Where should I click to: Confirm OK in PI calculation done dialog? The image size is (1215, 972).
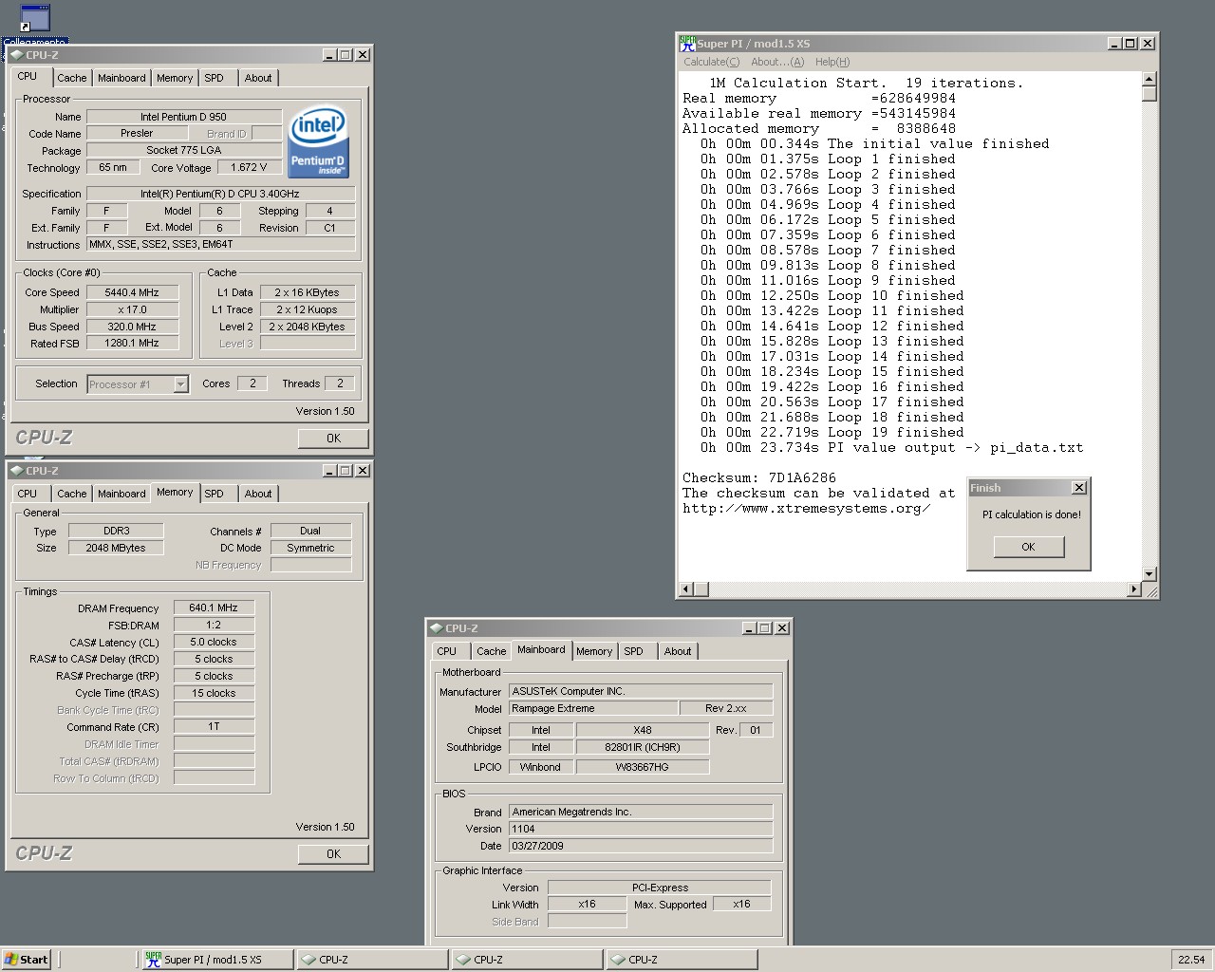click(x=1028, y=547)
